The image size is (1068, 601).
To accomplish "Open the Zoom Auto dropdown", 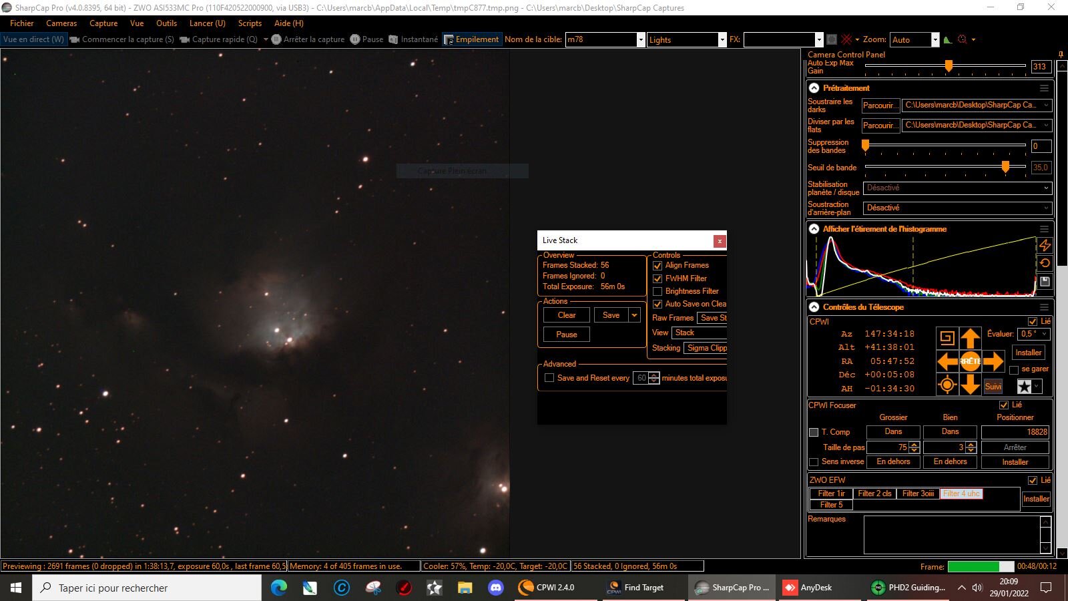I will tap(935, 40).
